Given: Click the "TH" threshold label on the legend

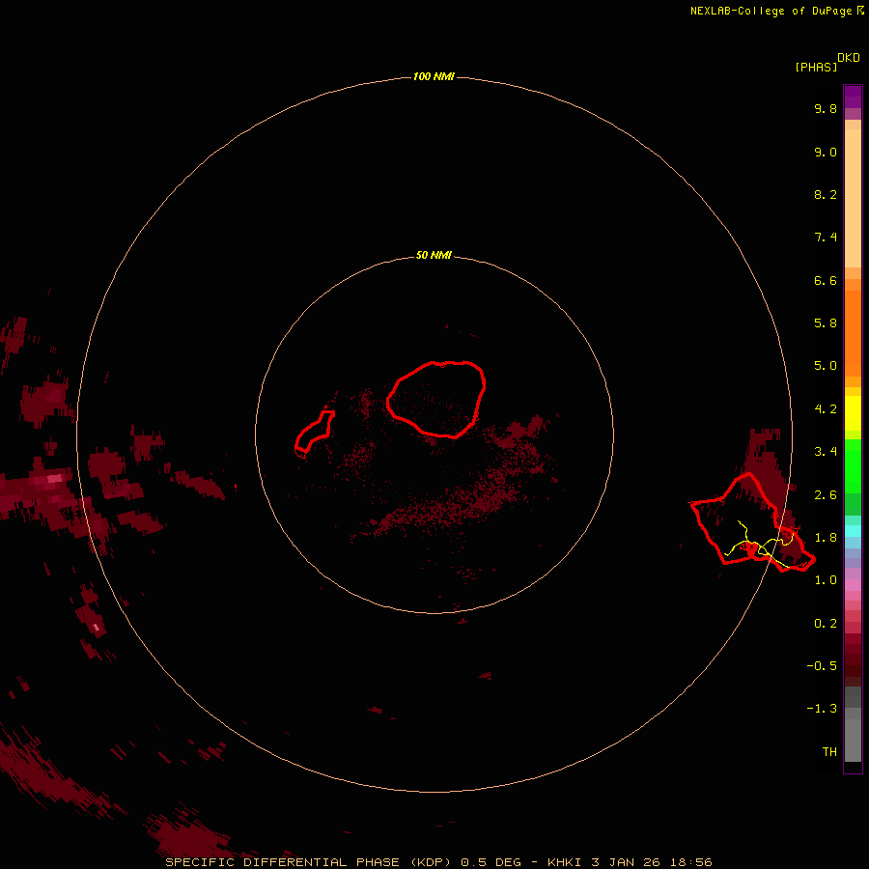Looking at the screenshot, I should point(829,751).
